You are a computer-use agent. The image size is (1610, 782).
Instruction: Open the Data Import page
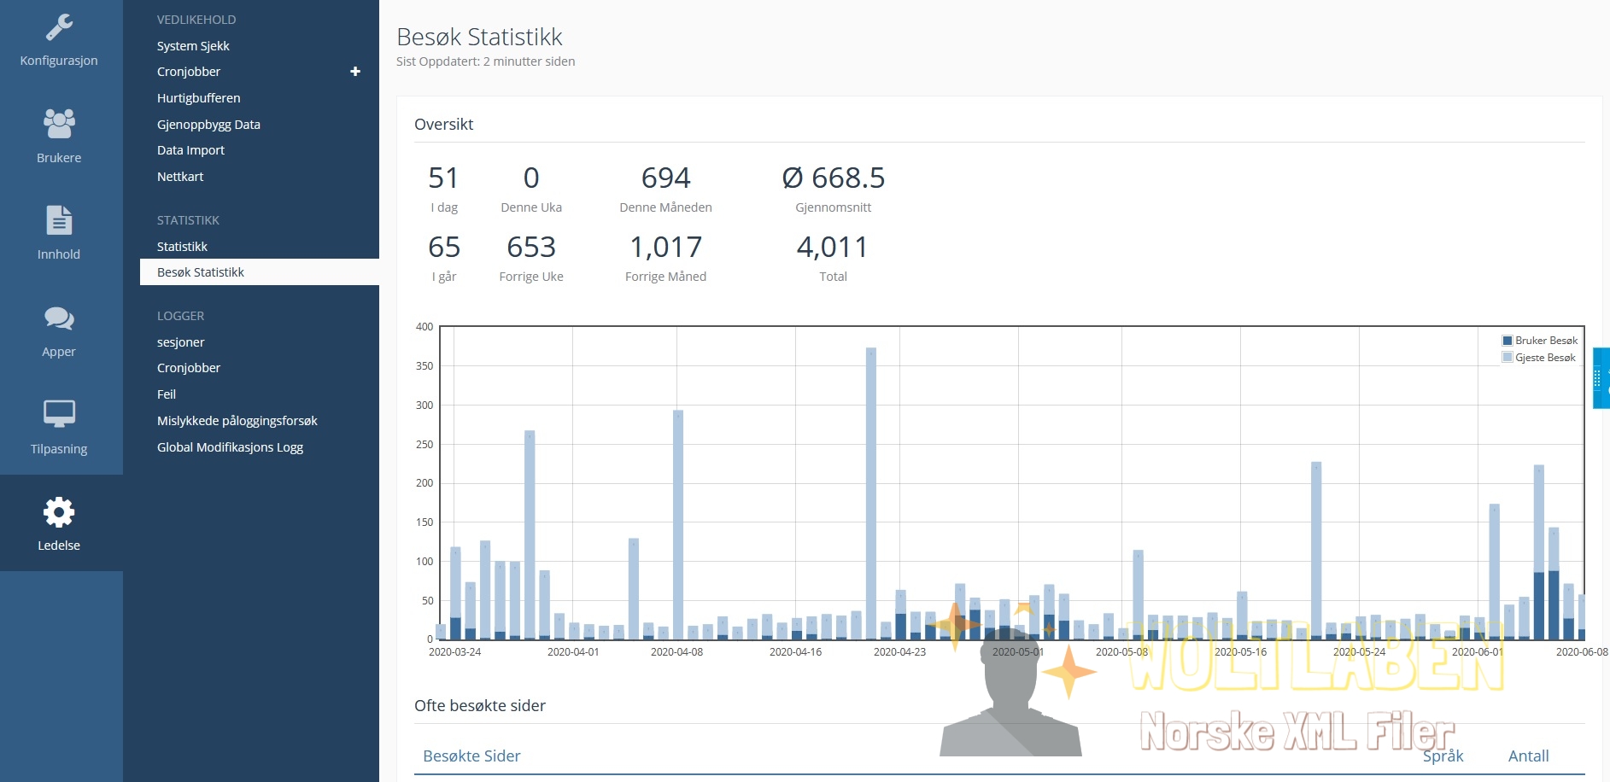tap(190, 150)
